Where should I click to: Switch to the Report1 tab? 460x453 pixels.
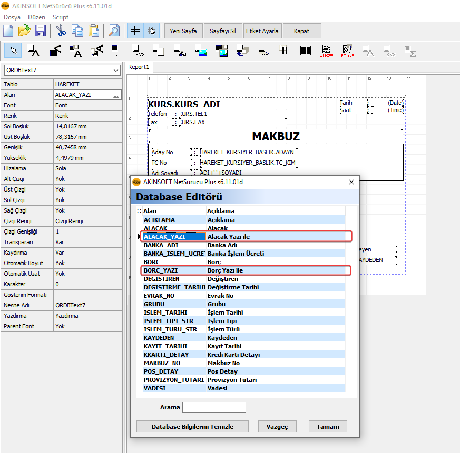pos(139,67)
